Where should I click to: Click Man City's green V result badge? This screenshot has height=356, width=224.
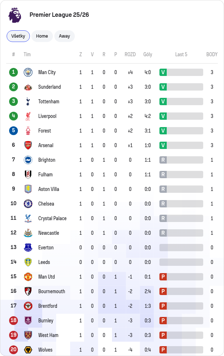(x=163, y=72)
